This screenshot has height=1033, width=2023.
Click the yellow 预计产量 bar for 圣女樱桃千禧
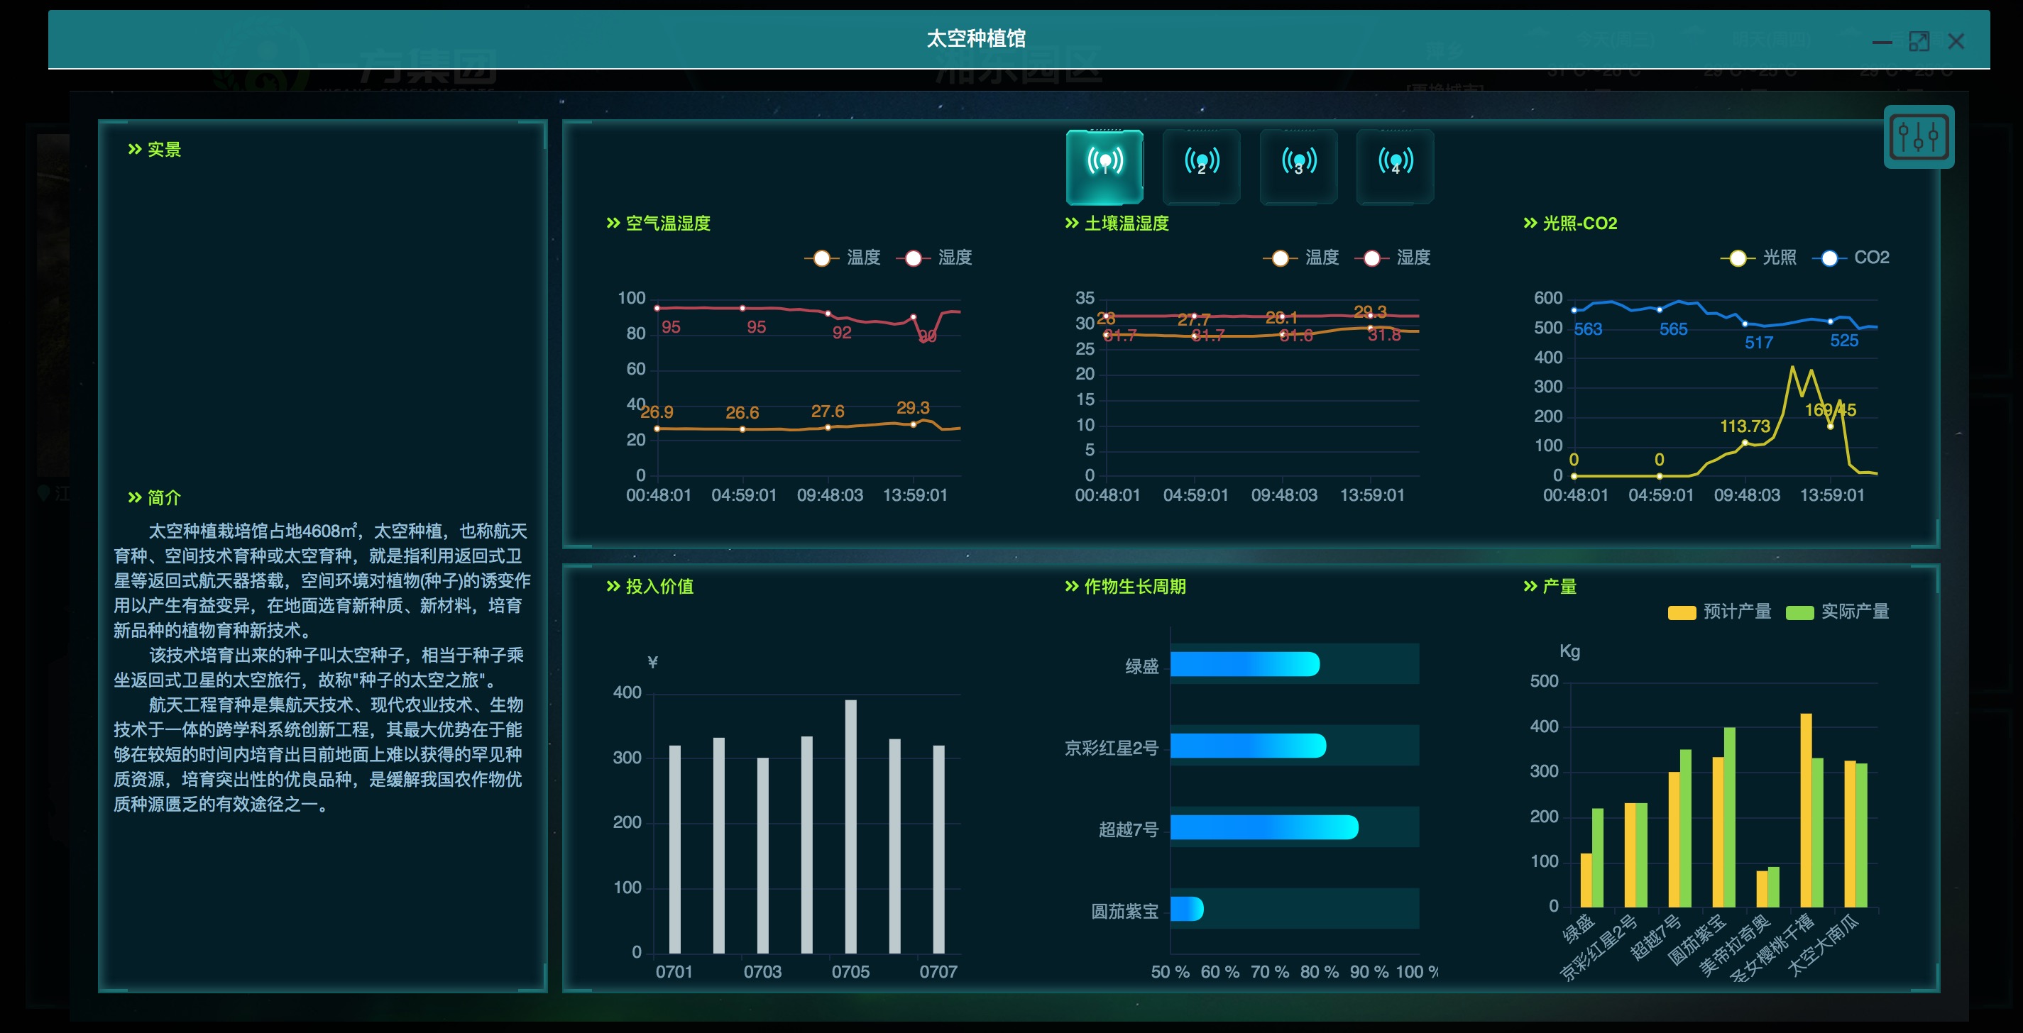(1807, 811)
